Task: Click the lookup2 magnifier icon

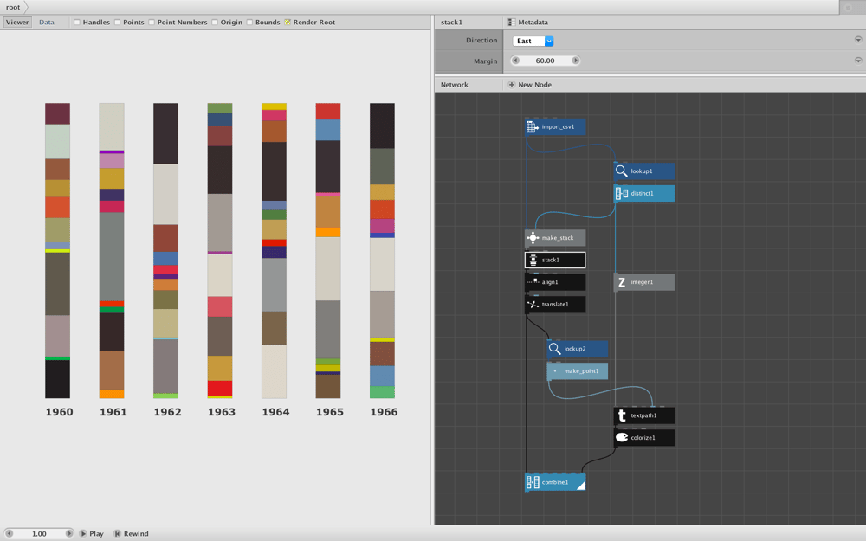Action: tap(554, 349)
